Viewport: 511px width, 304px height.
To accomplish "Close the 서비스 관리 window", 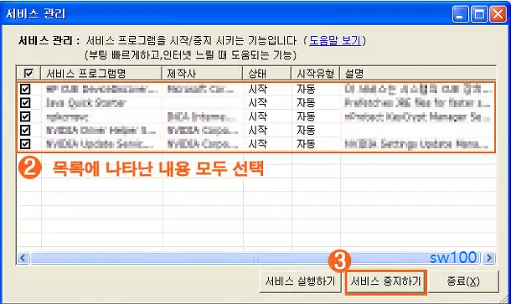I will [498, 14].
